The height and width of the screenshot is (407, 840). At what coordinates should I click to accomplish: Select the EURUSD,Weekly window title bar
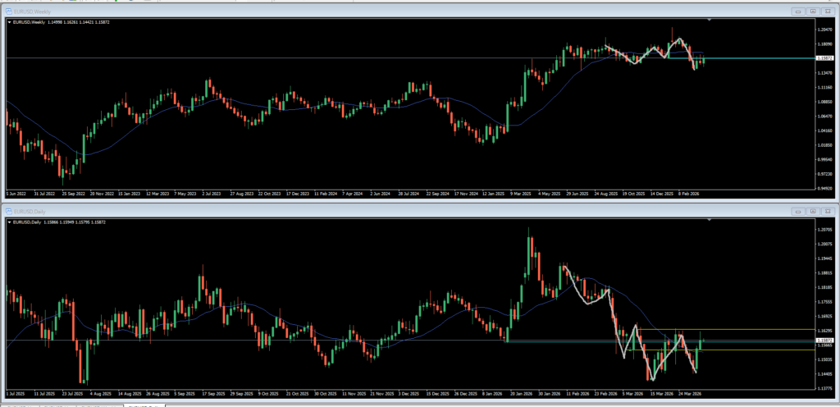396,11
